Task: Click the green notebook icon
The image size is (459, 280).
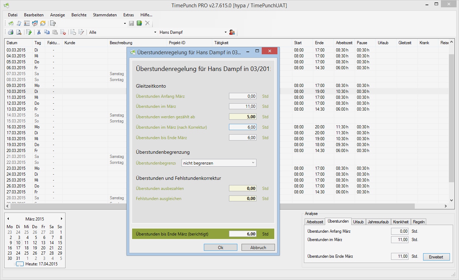Action: [x=139, y=23]
